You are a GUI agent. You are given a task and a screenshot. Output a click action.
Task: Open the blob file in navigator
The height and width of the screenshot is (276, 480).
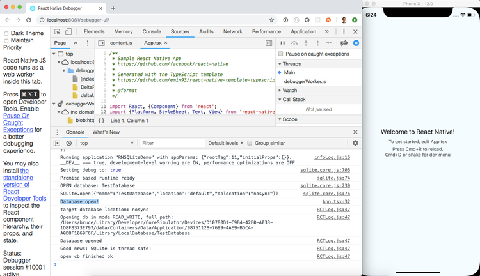pos(81,120)
